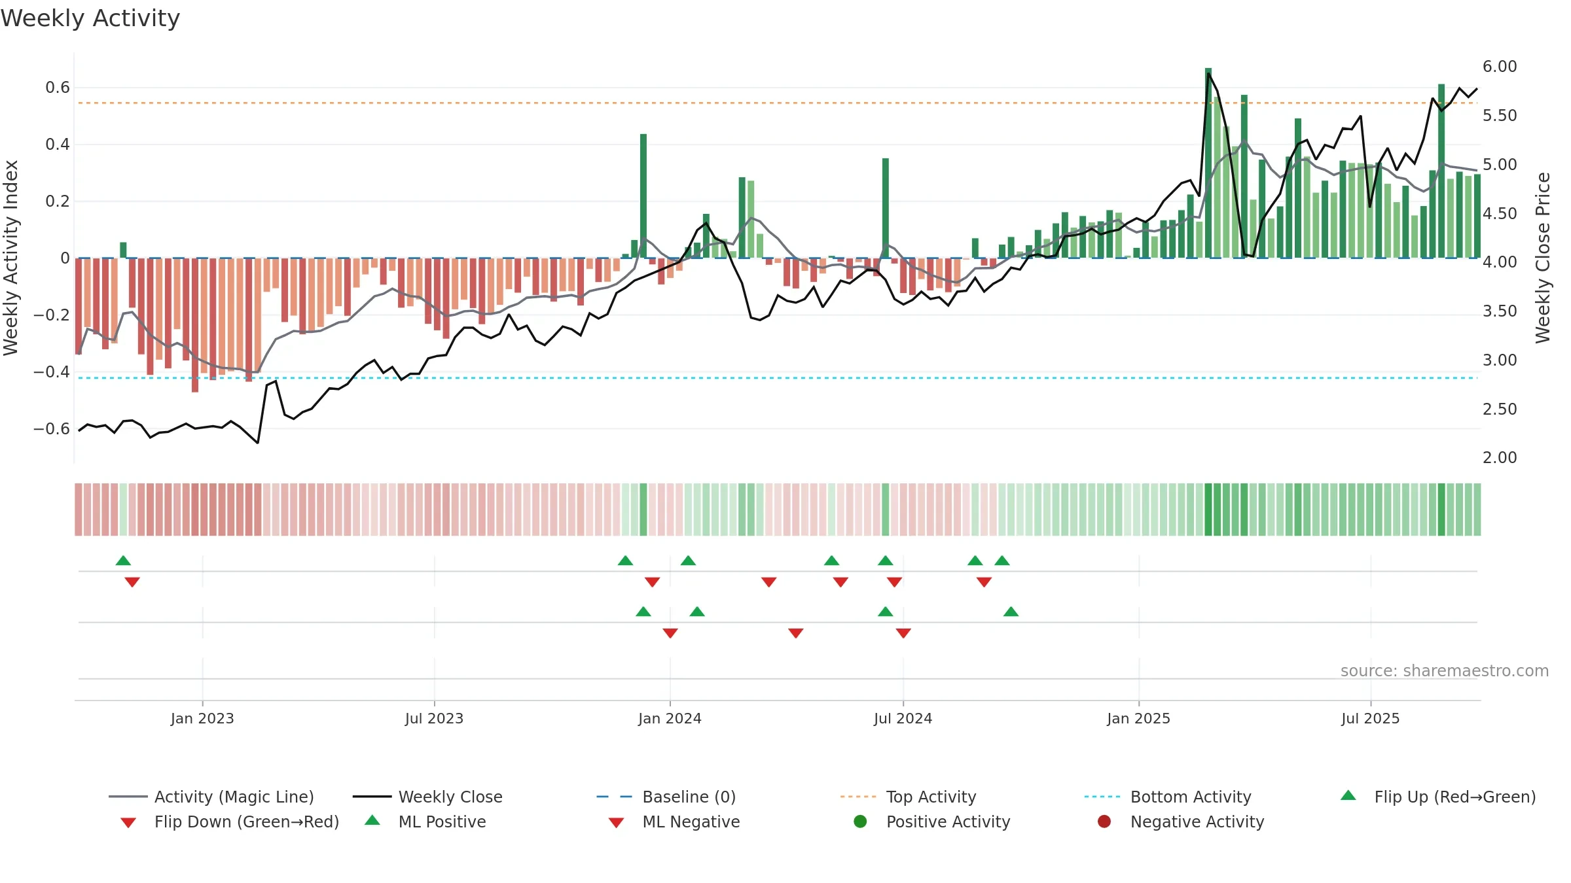Image resolution: width=1571 pixels, height=883 pixels.
Task: Click the Weekly Activity Index axis title
Action: click(11, 258)
